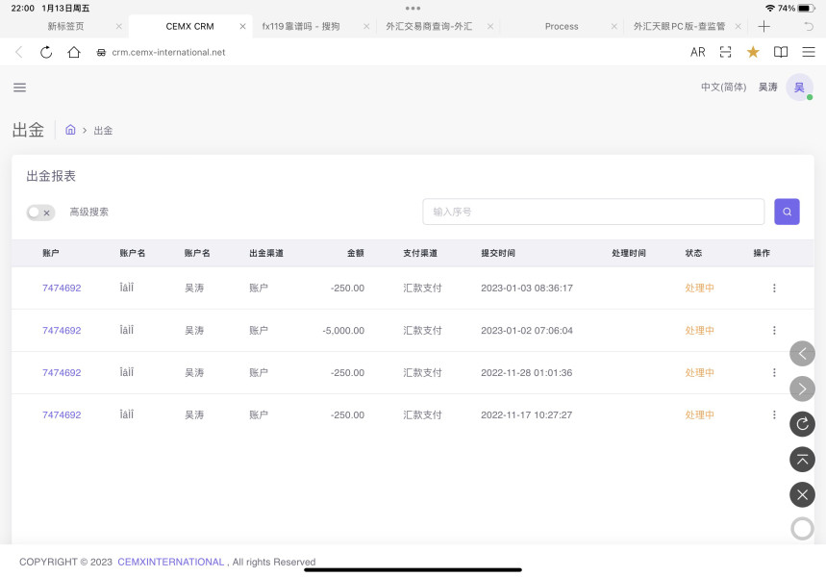Open new browser tab with plus
Screen dimensions: 826x577
click(x=764, y=26)
